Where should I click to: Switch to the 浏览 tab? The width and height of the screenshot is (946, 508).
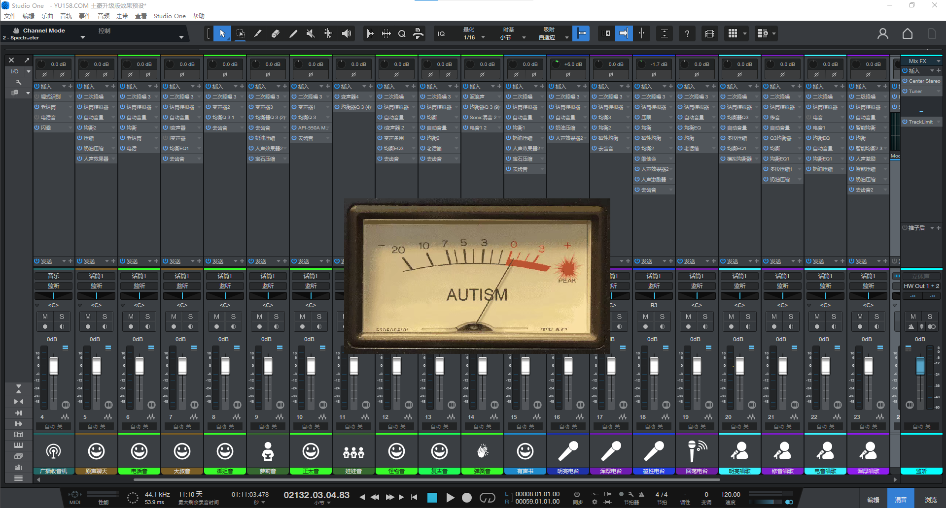[931, 498]
